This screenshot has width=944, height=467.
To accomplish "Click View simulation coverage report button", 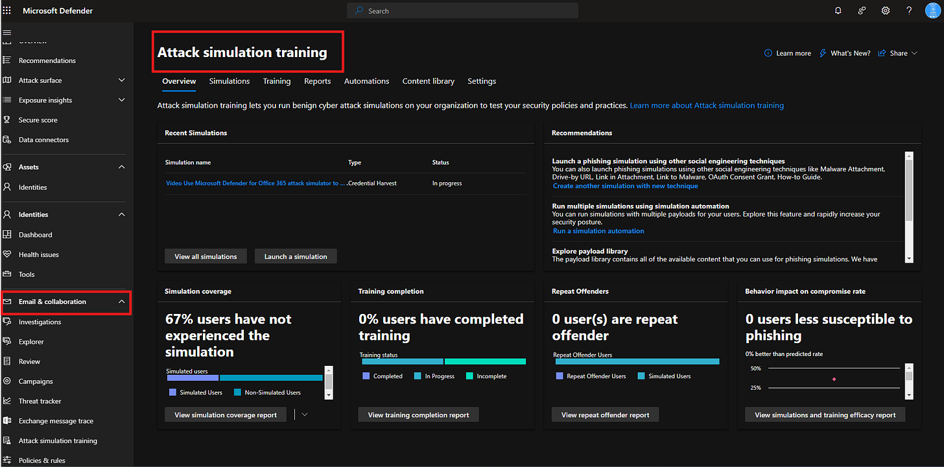I will tap(226, 414).
